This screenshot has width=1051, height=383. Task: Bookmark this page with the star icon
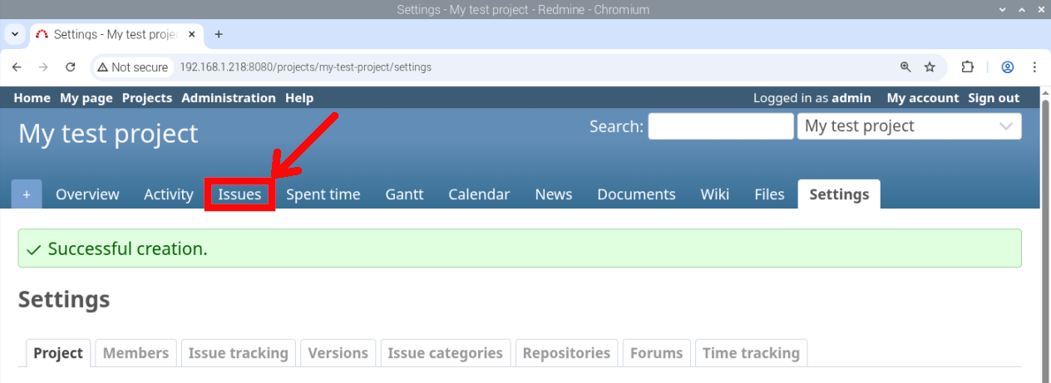tap(930, 67)
